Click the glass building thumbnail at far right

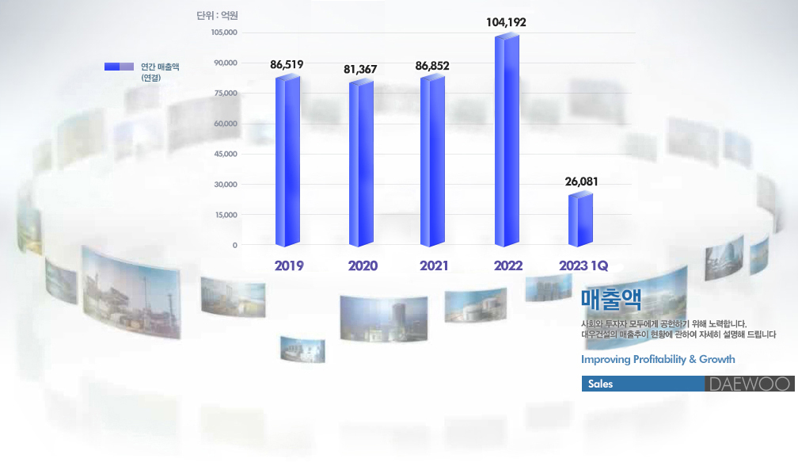[x=724, y=258]
